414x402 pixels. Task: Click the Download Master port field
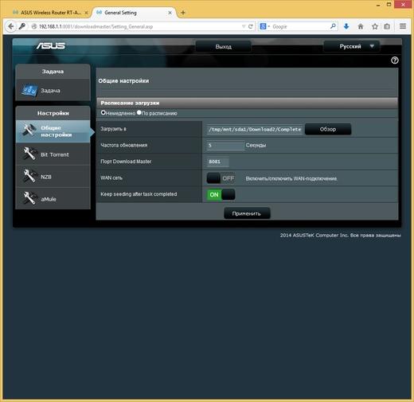point(218,162)
